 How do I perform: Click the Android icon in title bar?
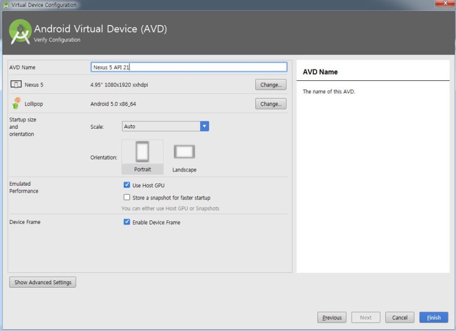(6, 5)
